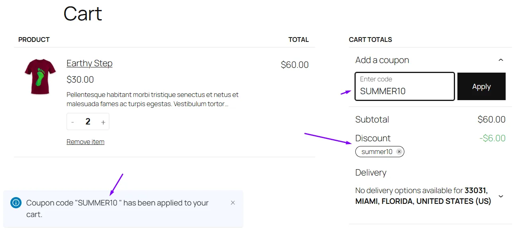Decrease Earthy Step quantity
The height and width of the screenshot is (231, 524).
(x=73, y=122)
